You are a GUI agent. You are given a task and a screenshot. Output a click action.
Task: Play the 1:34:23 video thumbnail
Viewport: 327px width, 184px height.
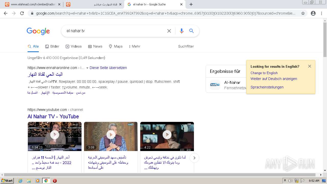pos(55,136)
